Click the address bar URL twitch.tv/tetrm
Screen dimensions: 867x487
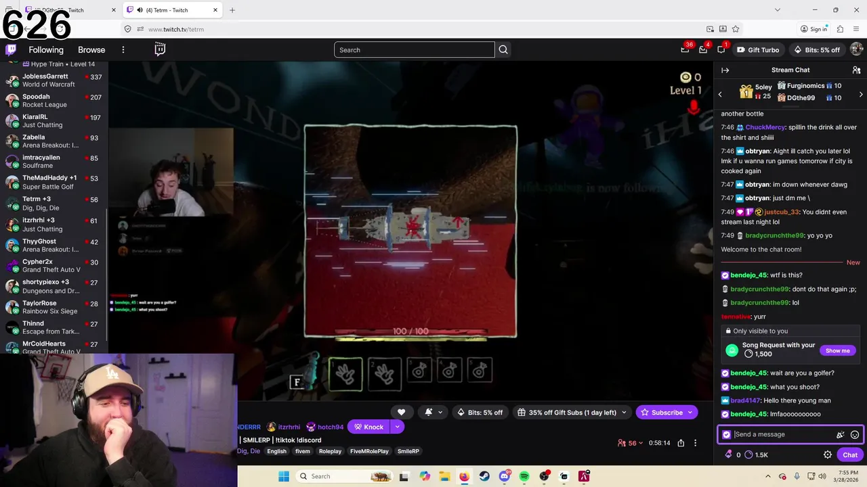pos(176,29)
